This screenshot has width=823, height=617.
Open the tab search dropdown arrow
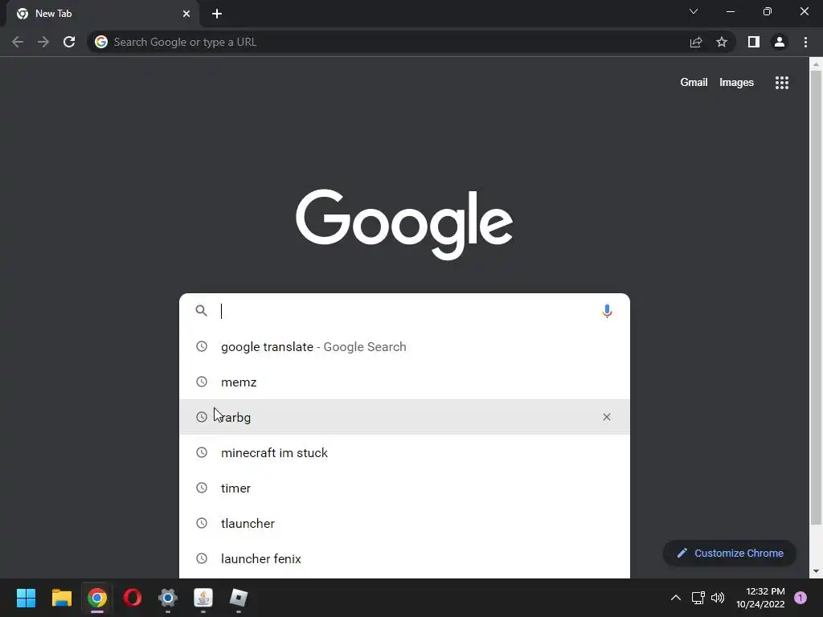[x=694, y=11]
